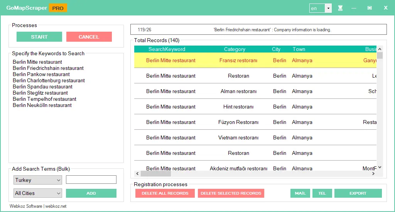The image size is (395, 212).
Task: Click the City column header
Action: pos(276,49)
